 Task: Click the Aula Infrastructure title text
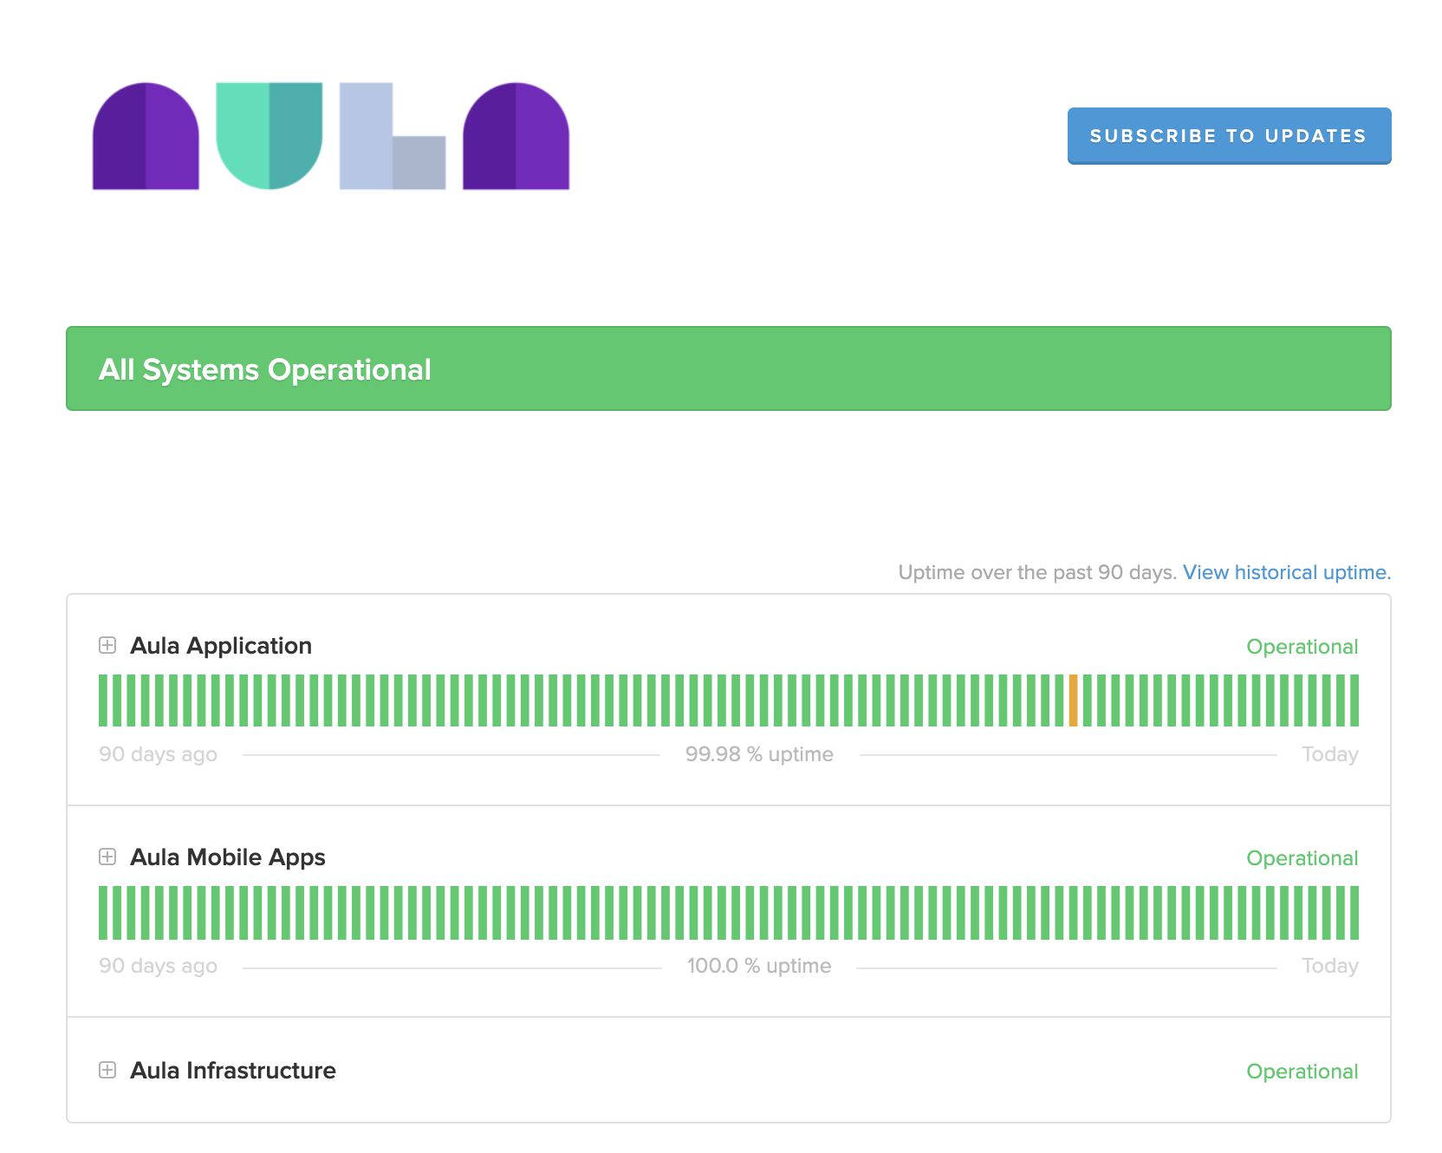[x=233, y=1071]
